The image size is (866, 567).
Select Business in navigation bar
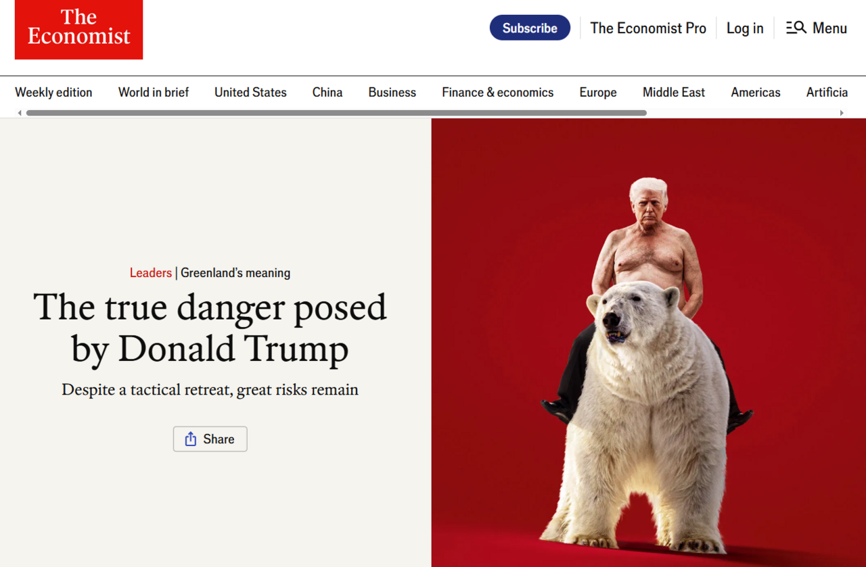tap(392, 93)
